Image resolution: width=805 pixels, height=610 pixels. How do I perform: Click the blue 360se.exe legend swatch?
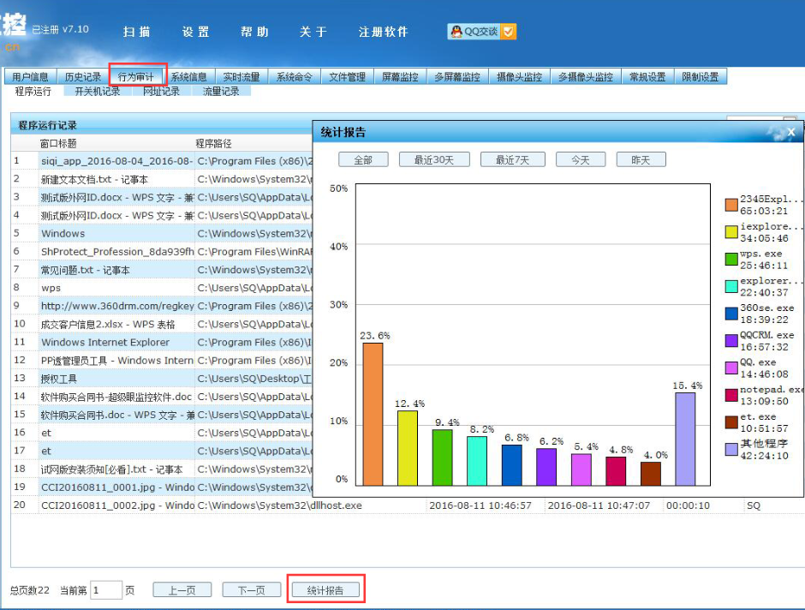click(x=731, y=314)
